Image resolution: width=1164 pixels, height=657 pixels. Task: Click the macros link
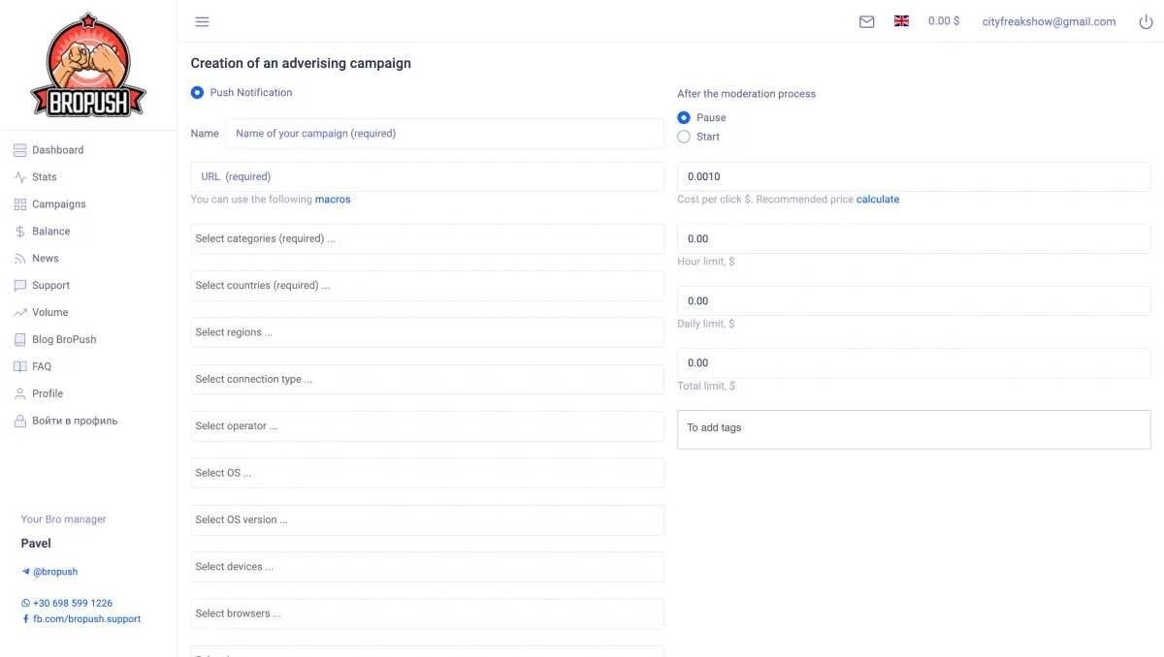coord(333,200)
